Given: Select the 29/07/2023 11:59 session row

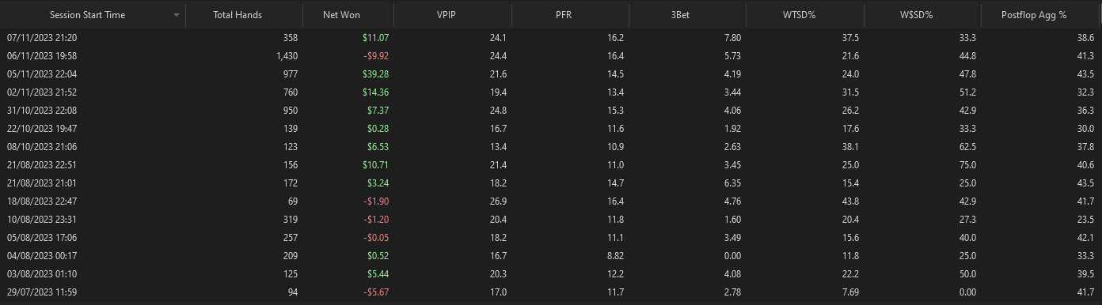Looking at the screenshot, I should (x=551, y=292).
